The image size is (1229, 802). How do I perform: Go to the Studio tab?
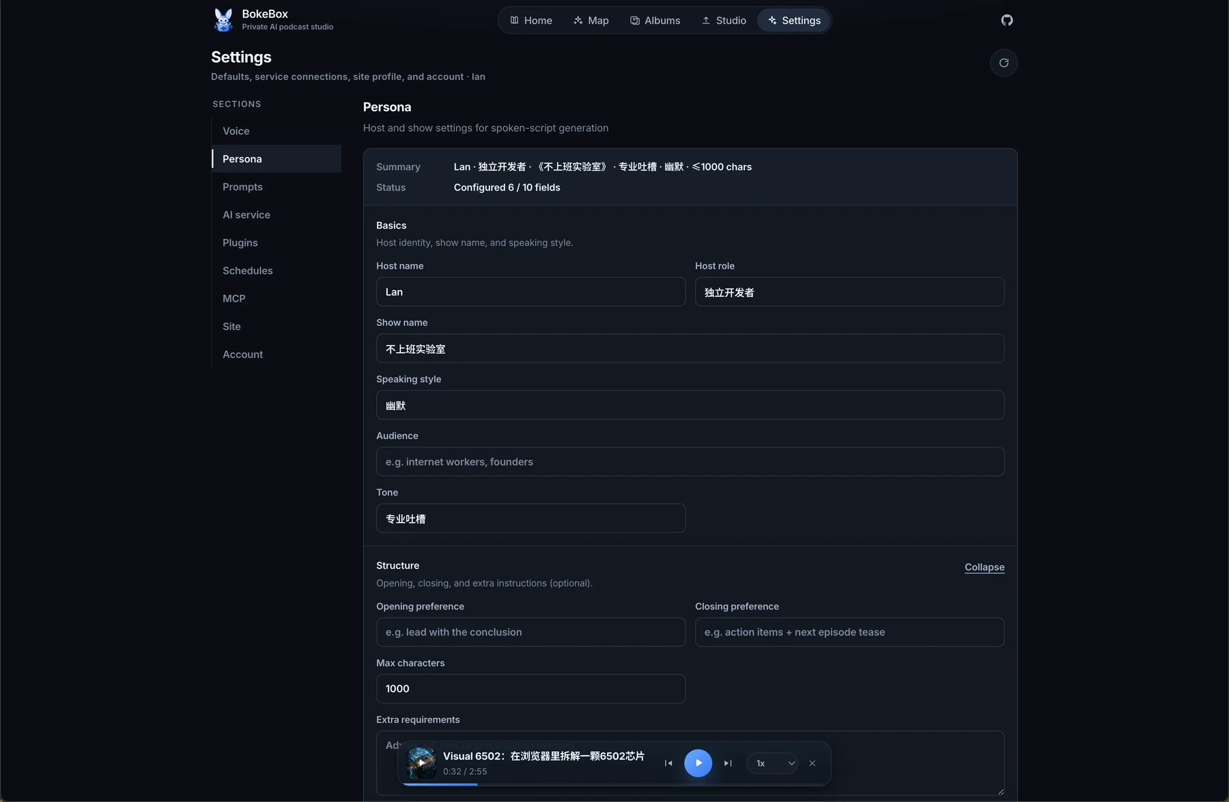click(x=724, y=20)
